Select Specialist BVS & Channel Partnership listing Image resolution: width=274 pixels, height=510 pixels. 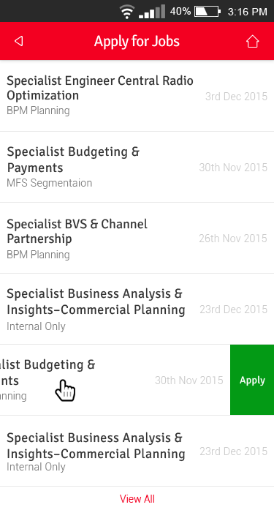coord(137,238)
